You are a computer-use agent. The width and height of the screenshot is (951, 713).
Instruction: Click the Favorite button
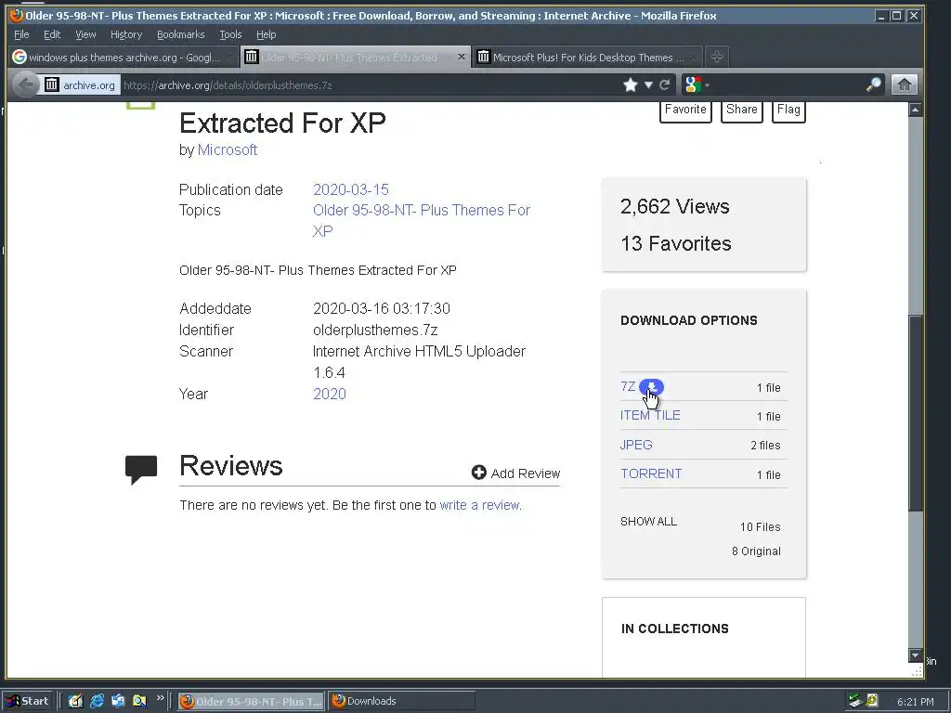[x=685, y=110]
